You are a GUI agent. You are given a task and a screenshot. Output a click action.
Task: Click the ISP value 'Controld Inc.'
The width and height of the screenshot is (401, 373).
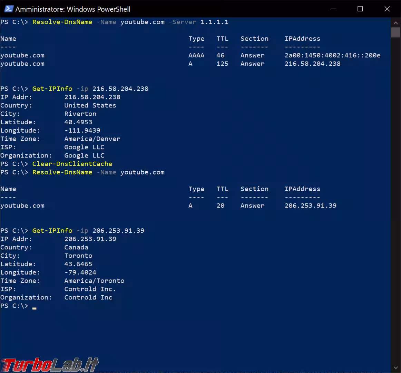click(x=90, y=289)
